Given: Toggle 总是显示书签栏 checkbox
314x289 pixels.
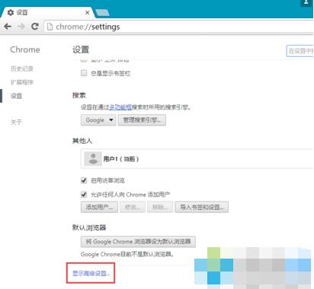Looking at the screenshot, I should 84,73.
